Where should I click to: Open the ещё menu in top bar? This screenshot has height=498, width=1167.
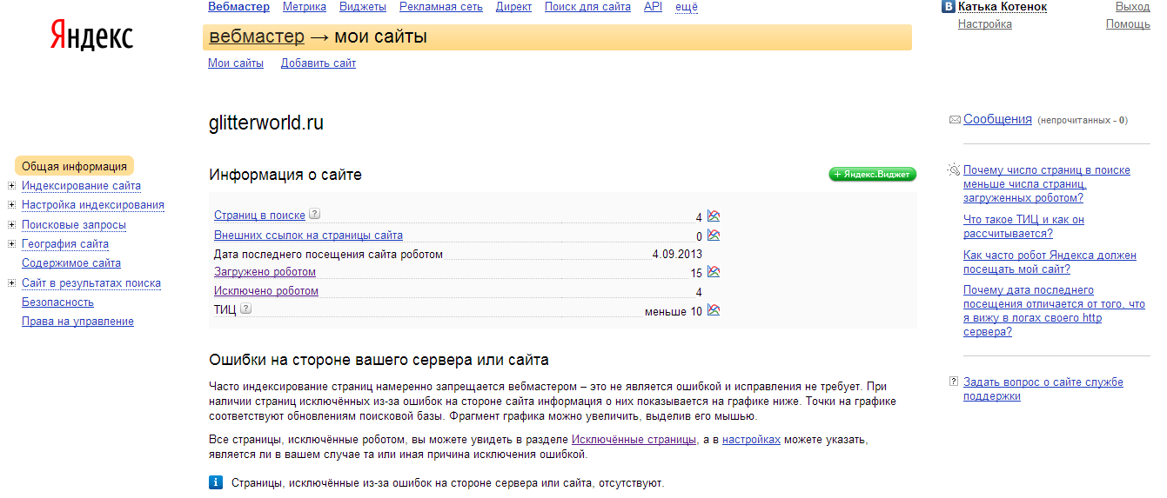click(687, 7)
